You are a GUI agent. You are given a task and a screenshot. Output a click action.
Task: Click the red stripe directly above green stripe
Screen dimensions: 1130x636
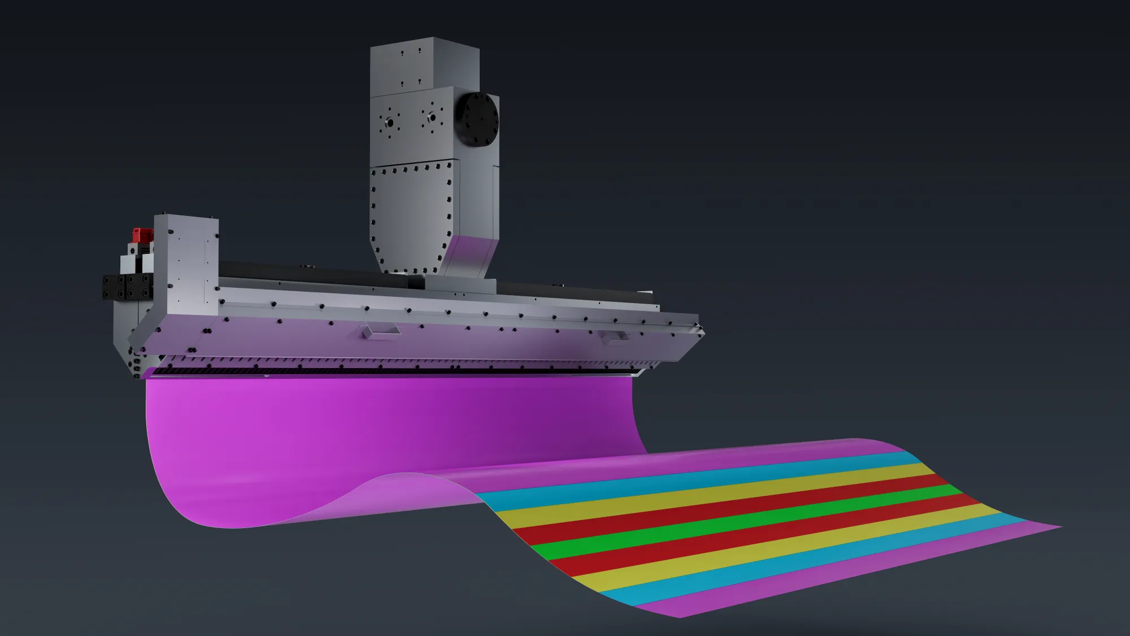[x=734, y=509]
